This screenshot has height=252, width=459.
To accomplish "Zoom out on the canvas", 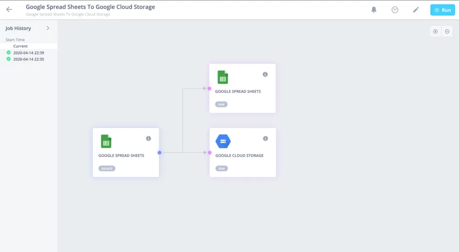I will pyautogui.click(x=447, y=31).
